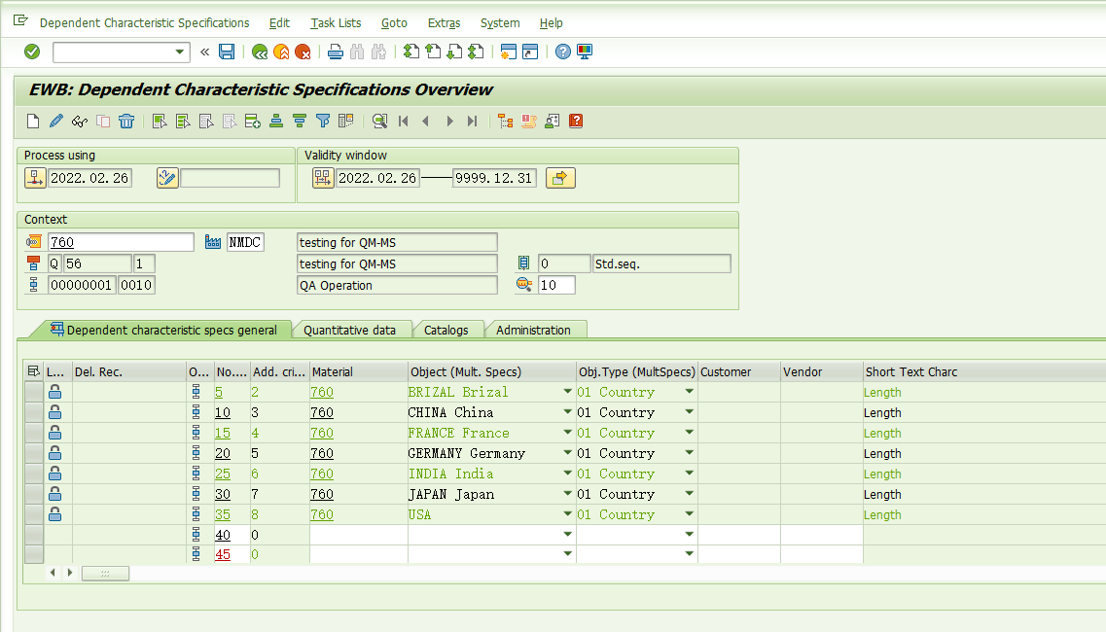Open the Edit menu
This screenshot has height=632, width=1106.
[279, 23]
